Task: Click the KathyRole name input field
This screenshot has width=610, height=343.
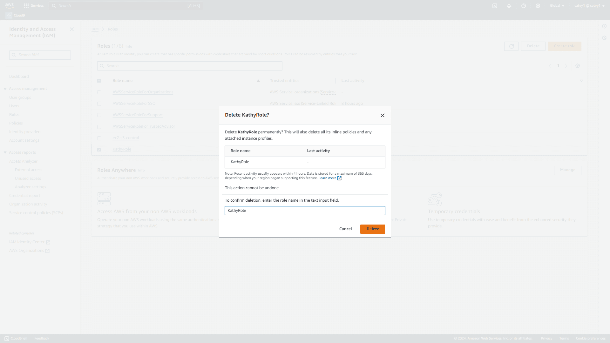Action: click(x=305, y=210)
